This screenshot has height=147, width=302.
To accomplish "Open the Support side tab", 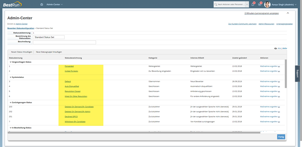I will pos(298,73).
